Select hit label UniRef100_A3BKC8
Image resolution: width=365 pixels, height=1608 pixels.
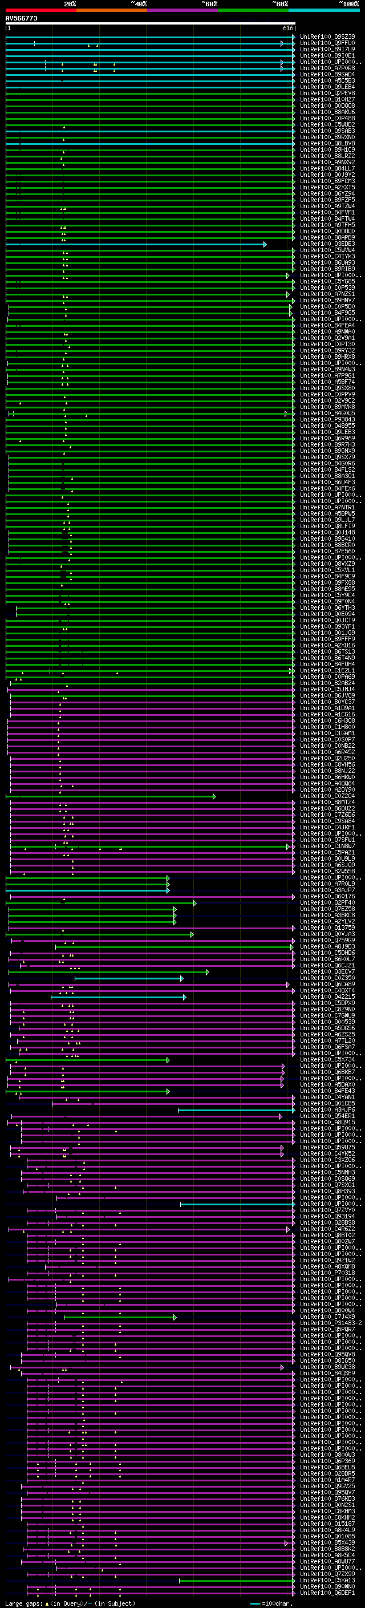[327, 915]
